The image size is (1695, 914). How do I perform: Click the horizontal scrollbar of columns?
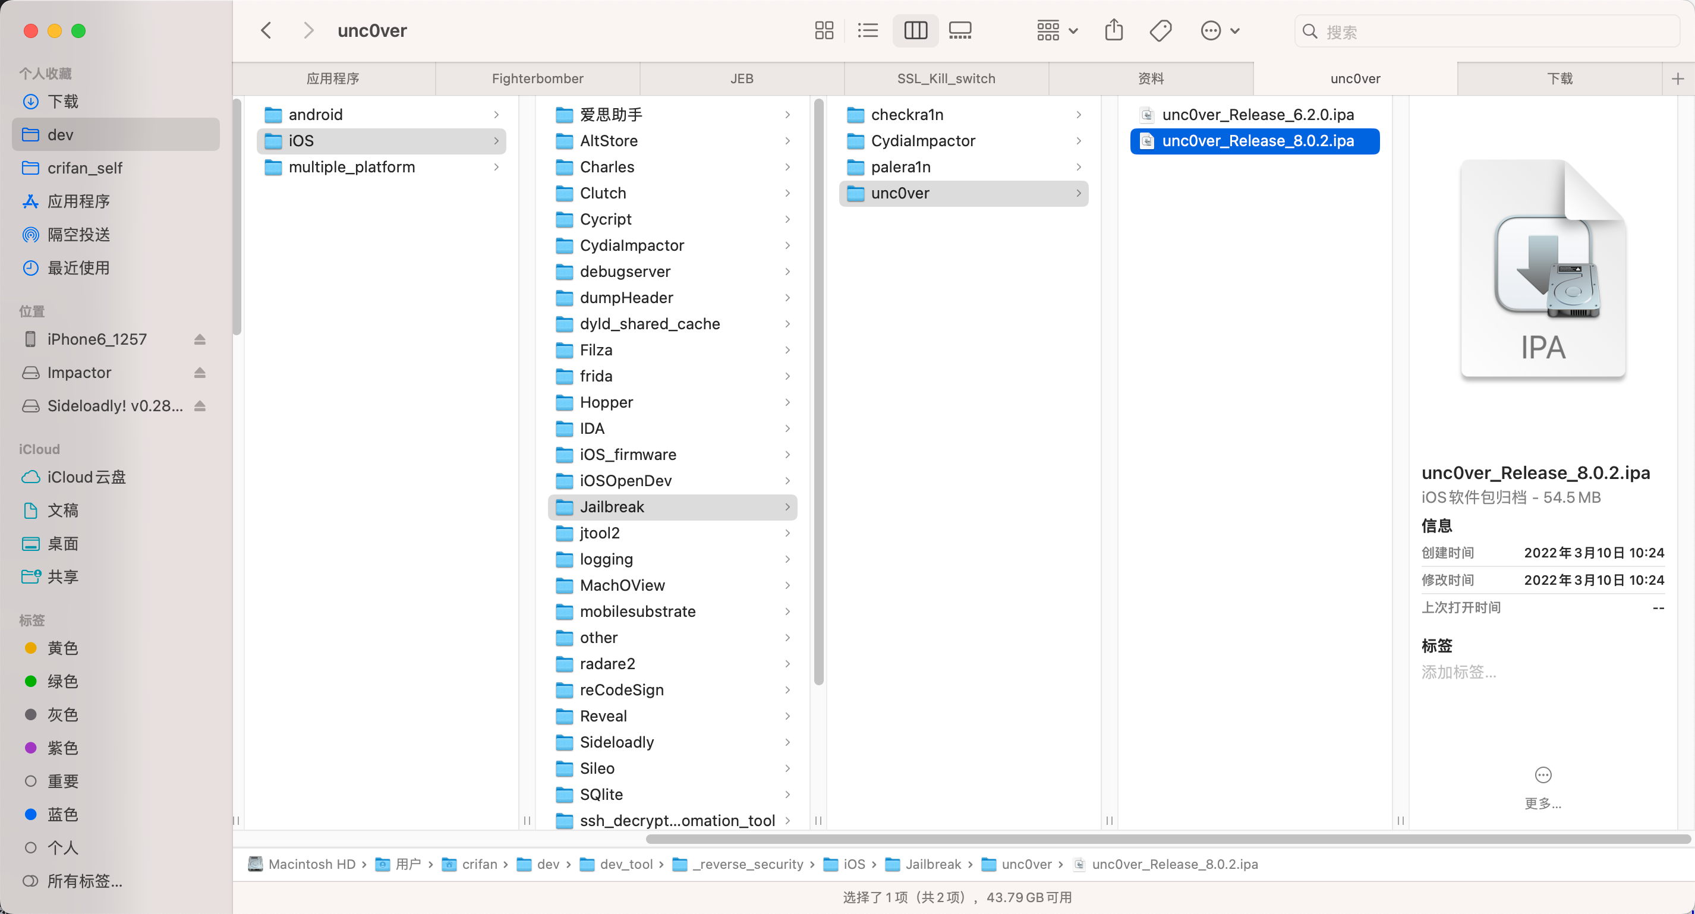(1168, 839)
